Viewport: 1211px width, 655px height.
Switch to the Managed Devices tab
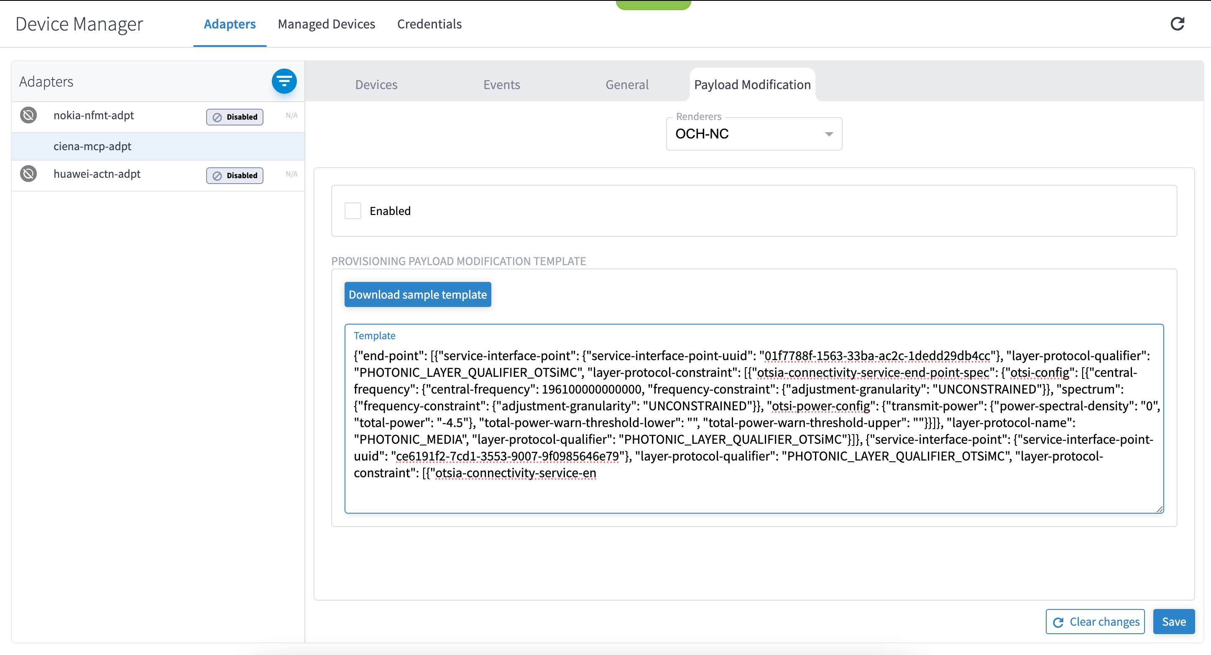pyautogui.click(x=326, y=24)
